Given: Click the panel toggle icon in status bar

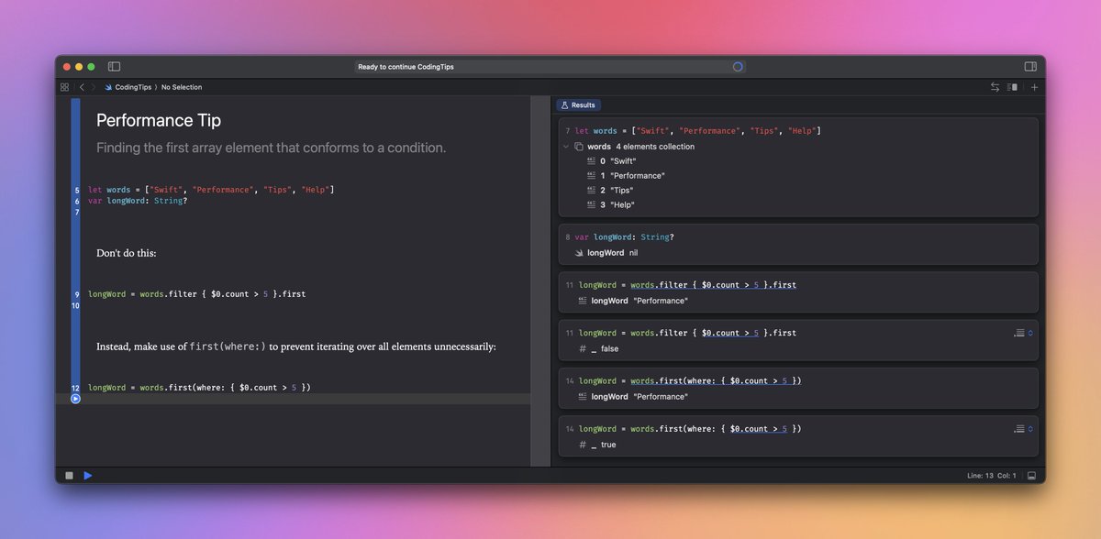Looking at the screenshot, I should [x=1032, y=476].
